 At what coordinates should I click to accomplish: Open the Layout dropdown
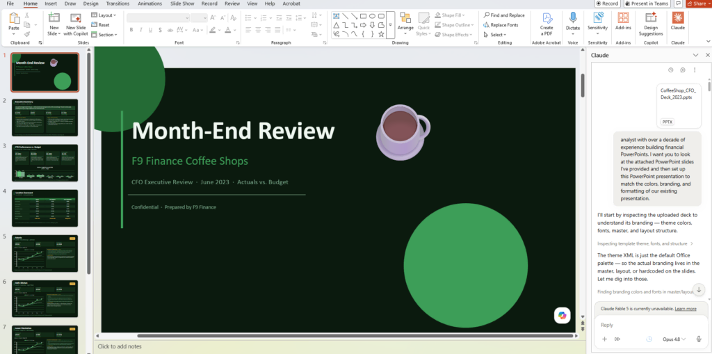[103, 15]
